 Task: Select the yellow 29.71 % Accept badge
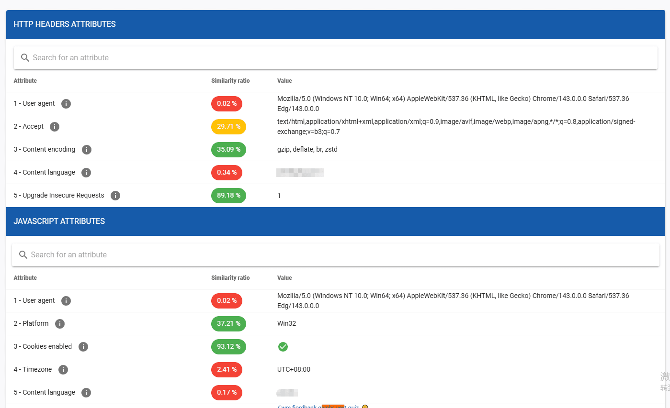click(x=228, y=127)
